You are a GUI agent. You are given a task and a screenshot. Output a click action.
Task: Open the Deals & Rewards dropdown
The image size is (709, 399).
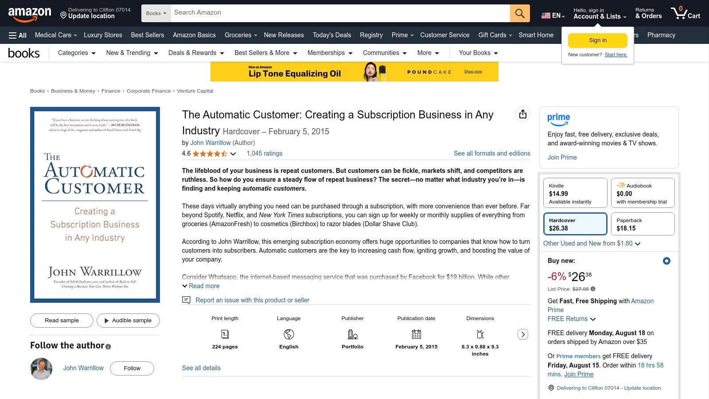[x=196, y=53]
